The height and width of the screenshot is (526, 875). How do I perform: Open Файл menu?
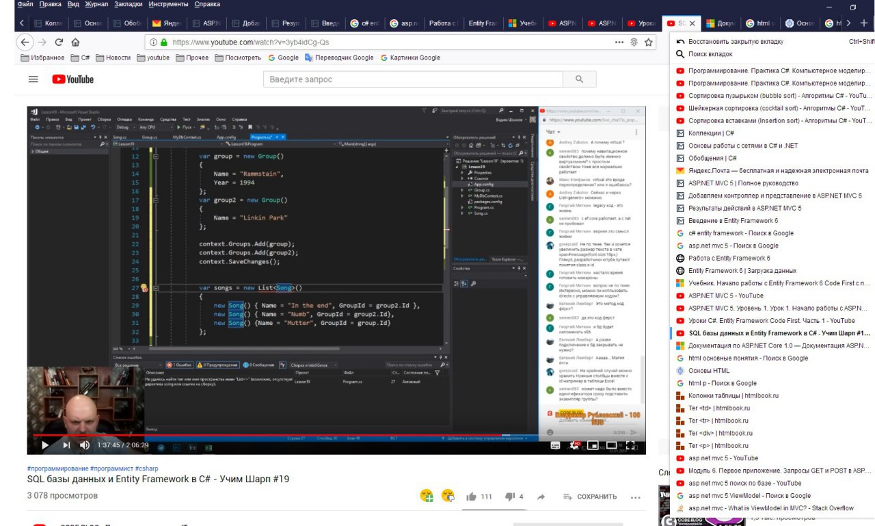[25, 4]
